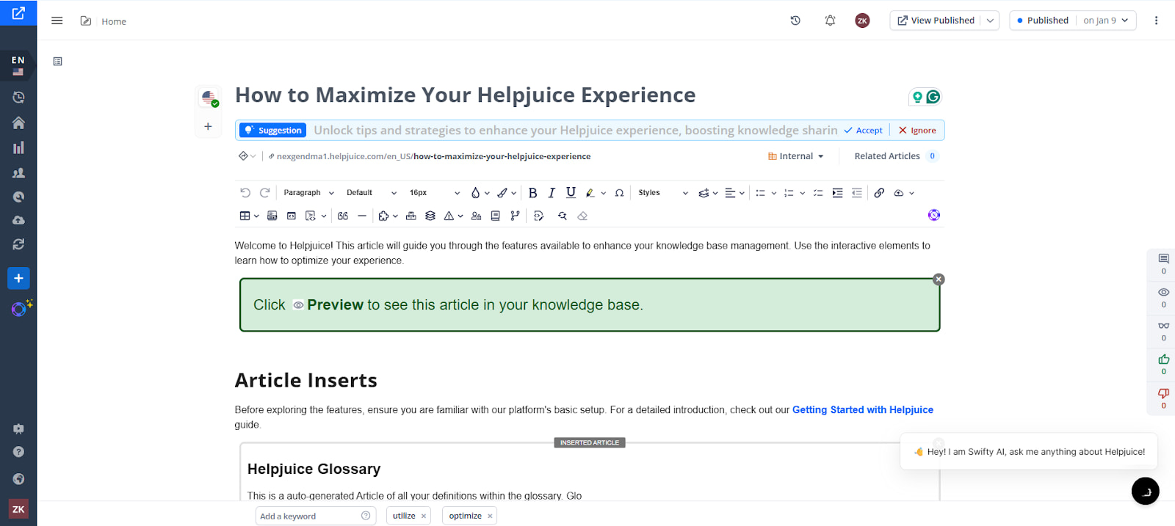Toggle underline formatting
The height and width of the screenshot is (526, 1175).
571,193
